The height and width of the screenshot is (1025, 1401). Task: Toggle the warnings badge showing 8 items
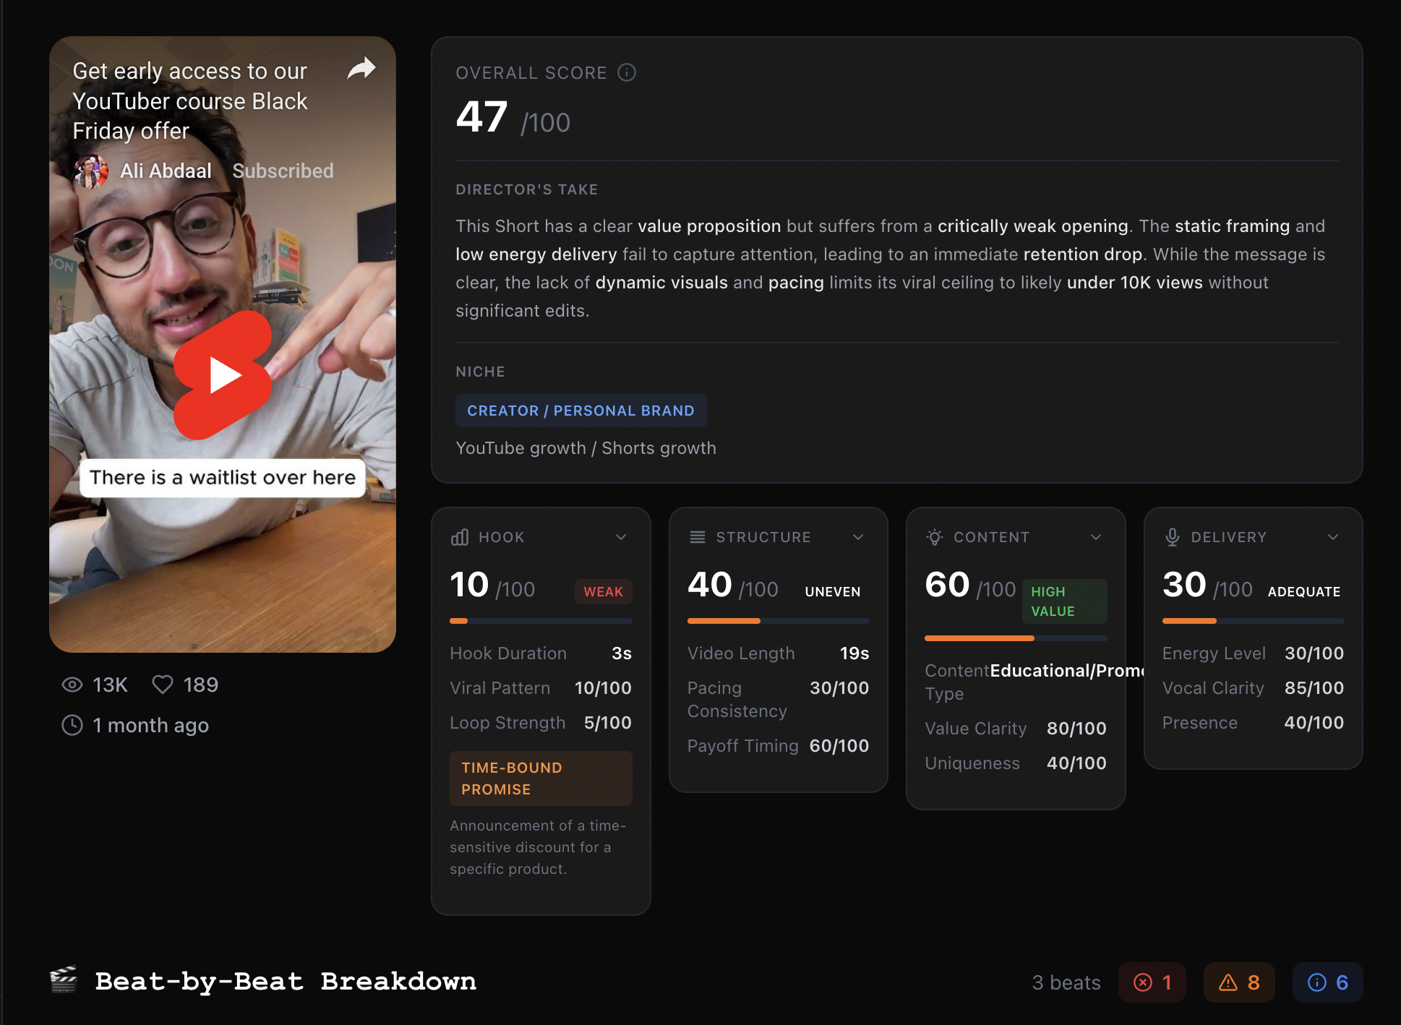[1238, 982]
